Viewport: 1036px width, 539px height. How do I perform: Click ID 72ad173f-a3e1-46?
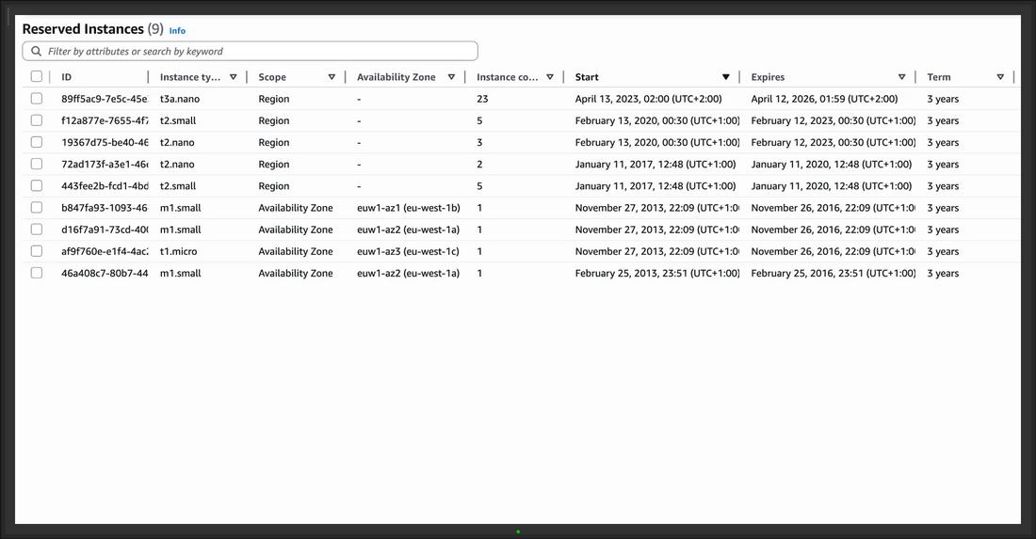point(105,165)
